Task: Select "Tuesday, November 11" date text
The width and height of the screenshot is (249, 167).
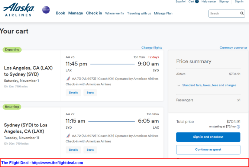Action: pos(22,138)
